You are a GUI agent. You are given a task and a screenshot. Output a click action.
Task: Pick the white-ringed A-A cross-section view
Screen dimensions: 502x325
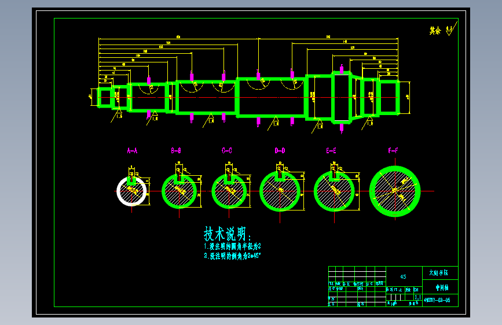coord(131,191)
